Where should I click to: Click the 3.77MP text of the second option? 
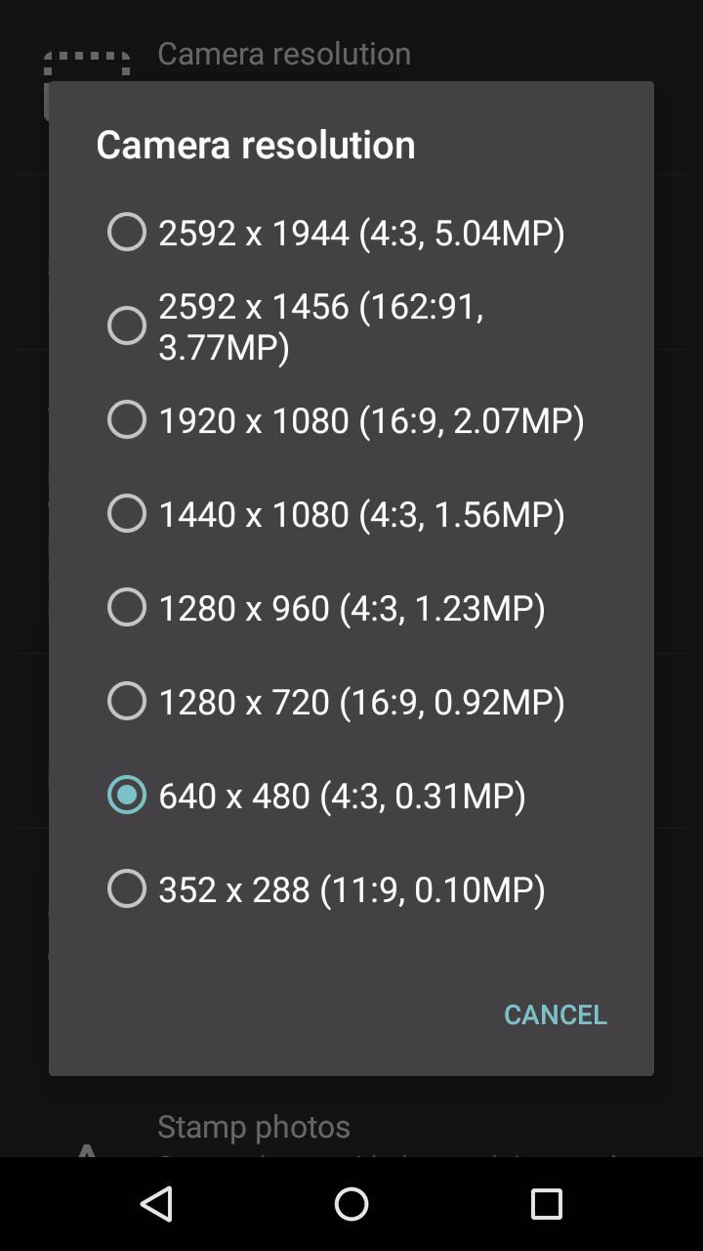[x=220, y=347]
